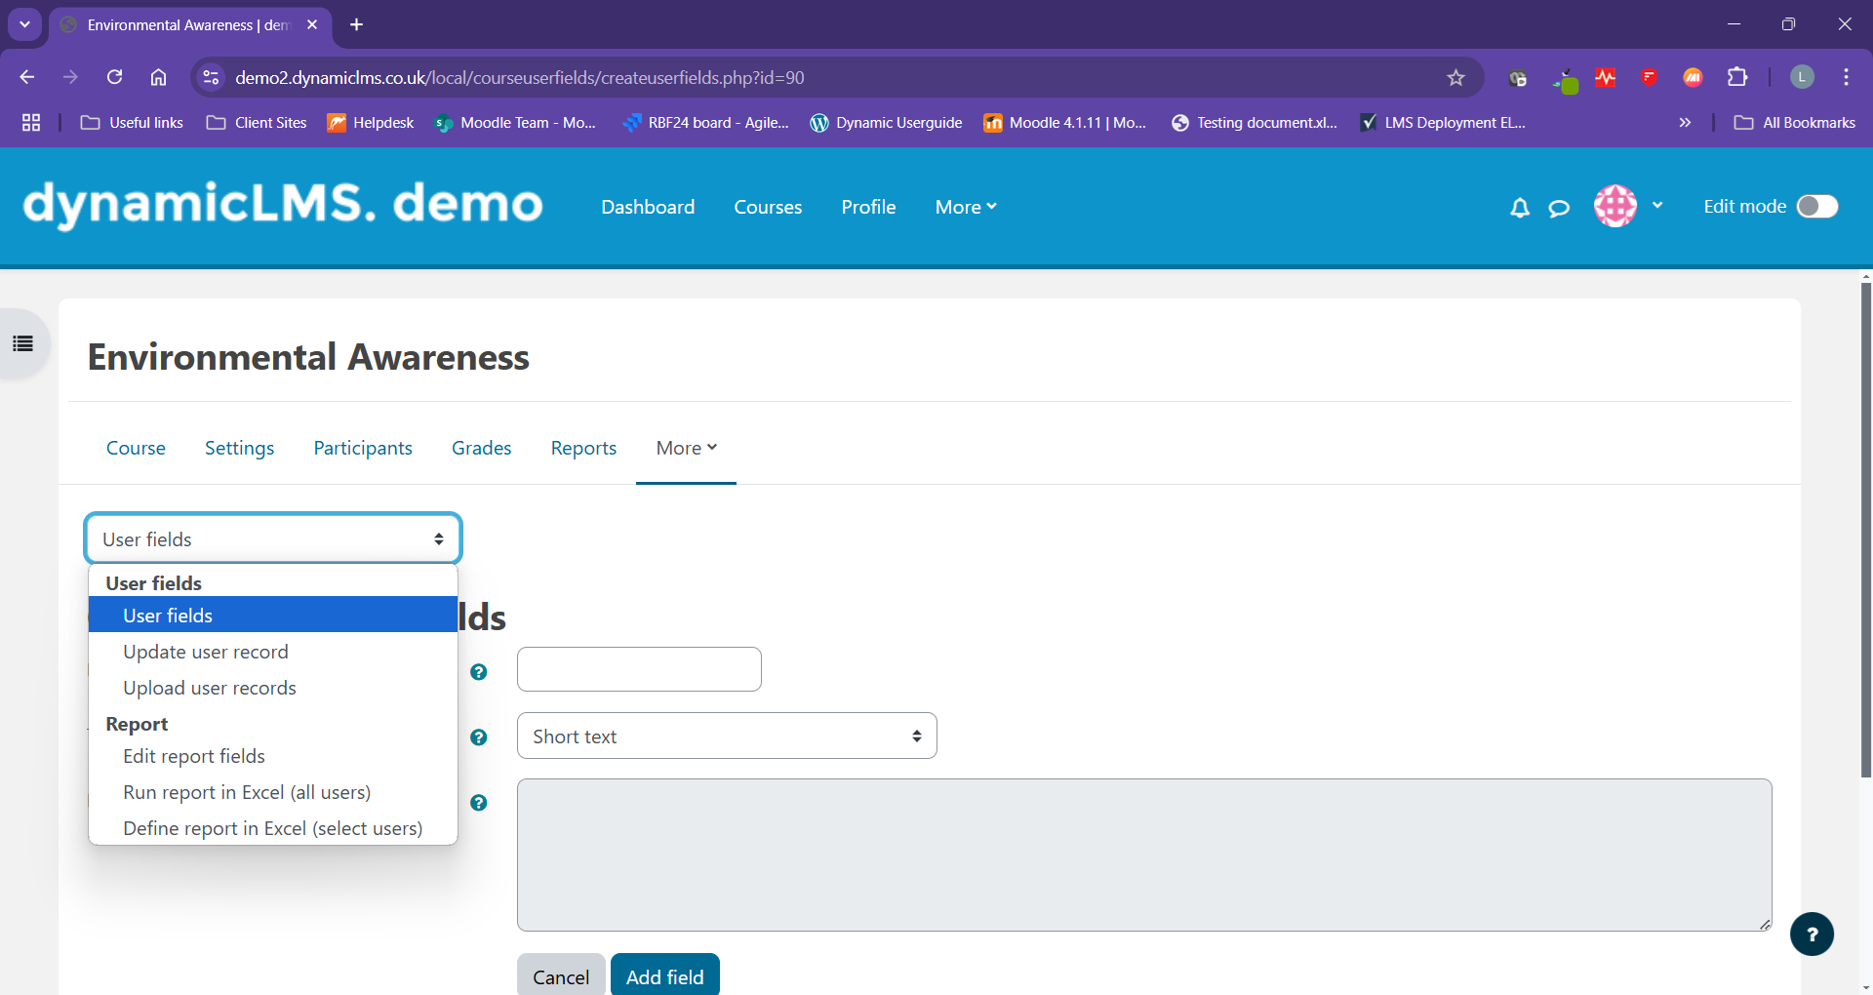This screenshot has height=995, width=1873.
Task: Open Courses in the top navigation
Action: coord(768,207)
